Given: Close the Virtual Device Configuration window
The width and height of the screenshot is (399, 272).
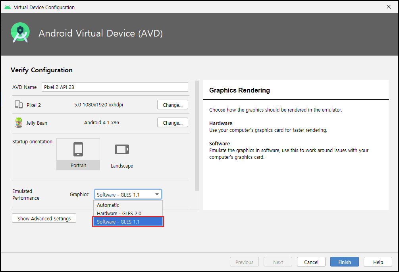Looking at the screenshot, I should click(x=389, y=7).
